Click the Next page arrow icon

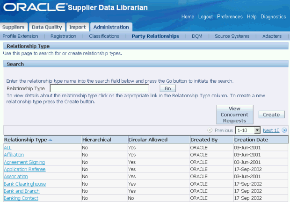tap(284, 130)
